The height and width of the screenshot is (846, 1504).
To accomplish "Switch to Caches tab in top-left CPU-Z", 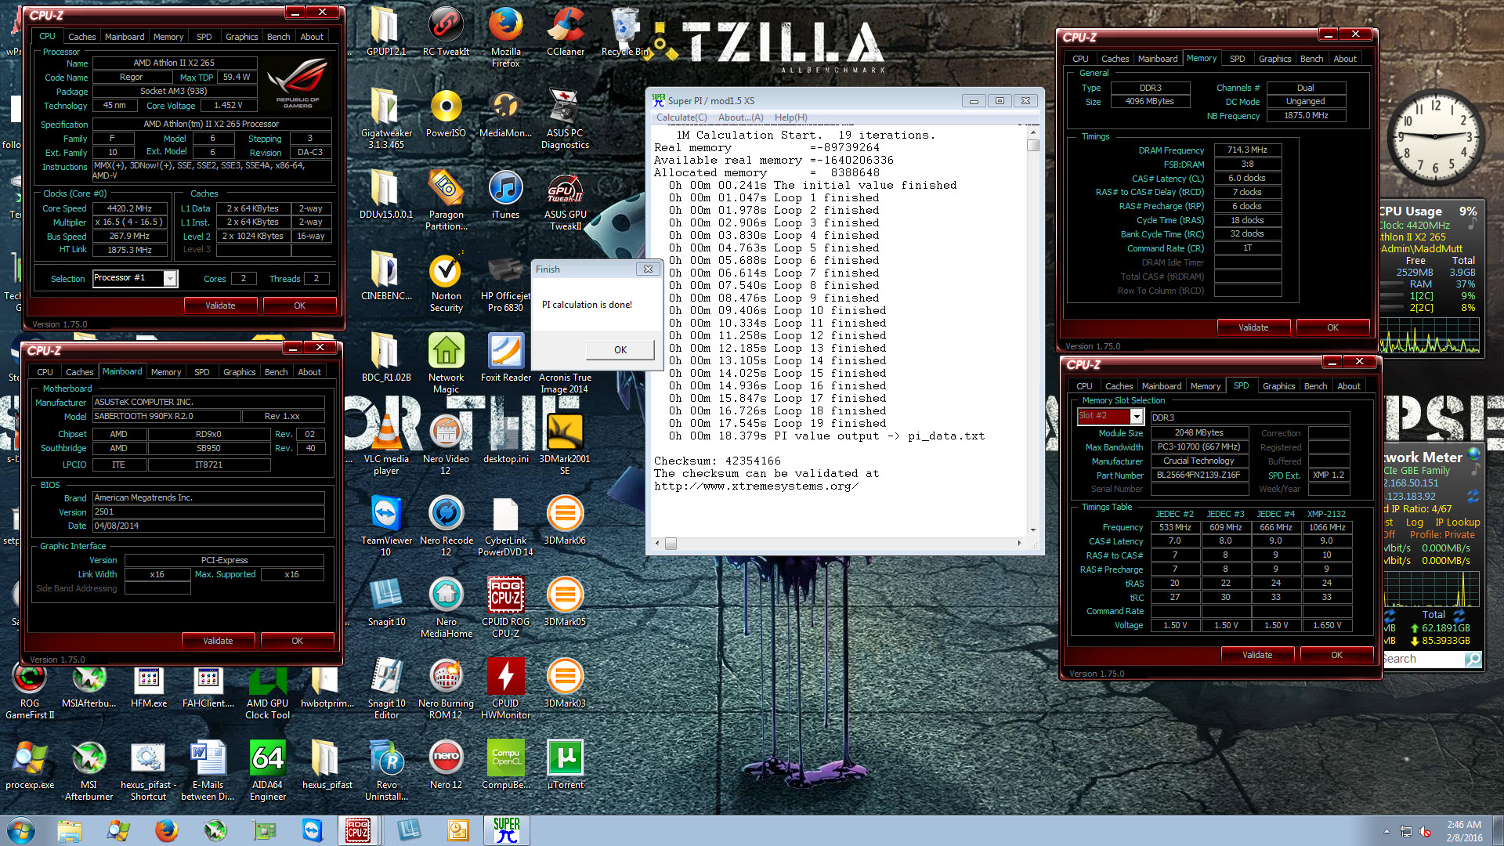I will (81, 37).
